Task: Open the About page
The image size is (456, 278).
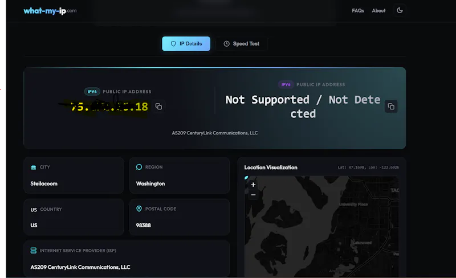Action: [x=378, y=10]
